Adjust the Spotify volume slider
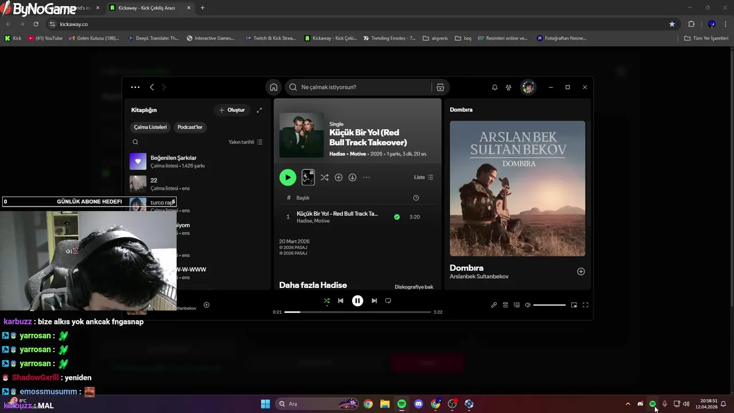The image size is (734, 413). tap(549, 305)
